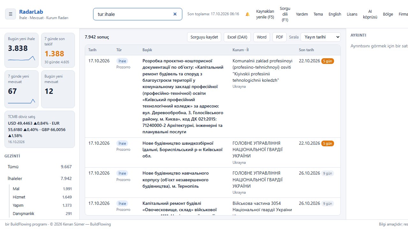The width and height of the screenshot is (408, 229).
Task: Open the hamburger menu icon
Action: pos(11,14)
